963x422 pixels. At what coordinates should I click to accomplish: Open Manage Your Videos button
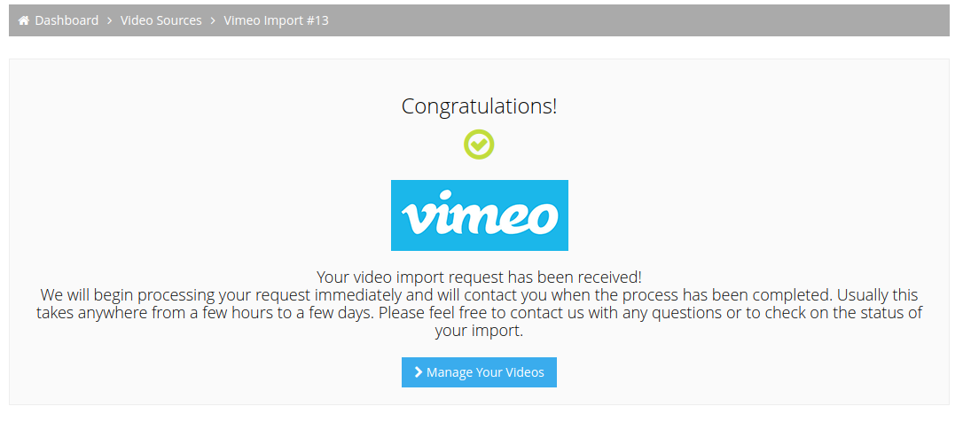(x=479, y=372)
